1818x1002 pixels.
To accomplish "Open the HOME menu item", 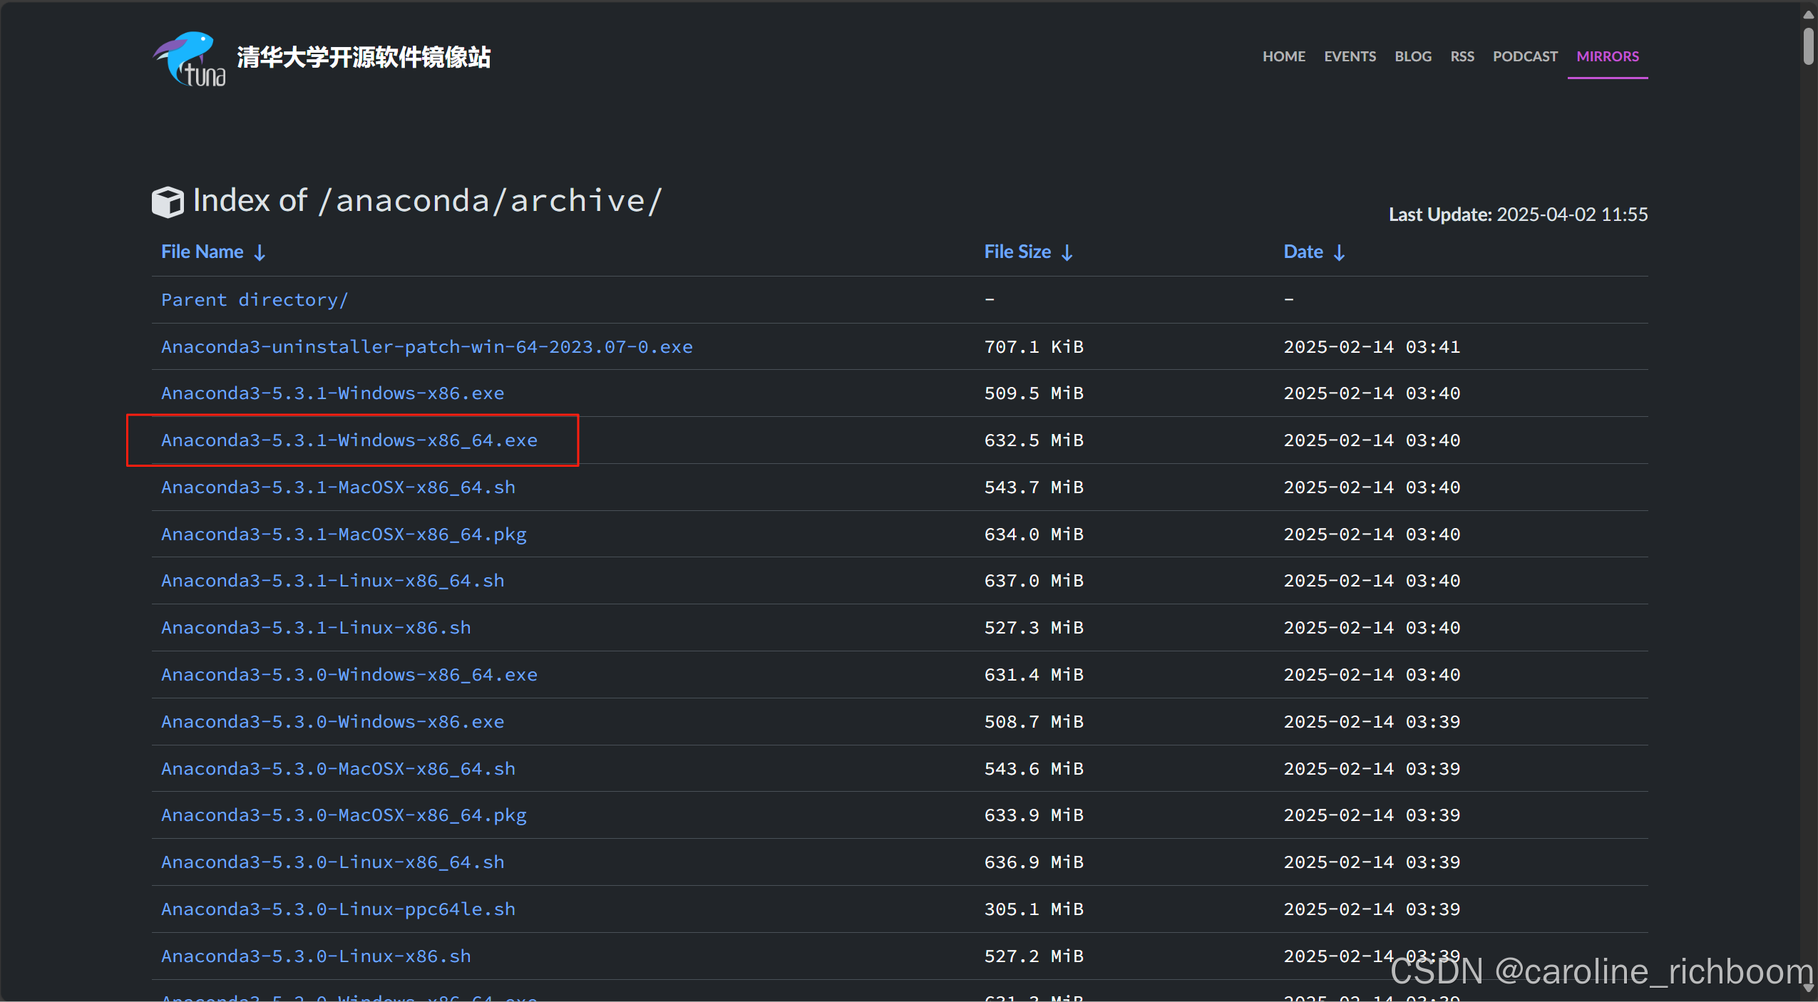I will click(1283, 56).
